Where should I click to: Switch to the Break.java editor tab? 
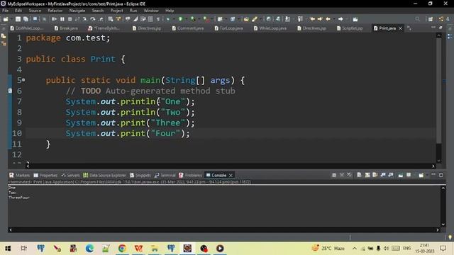click(x=66, y=28)
